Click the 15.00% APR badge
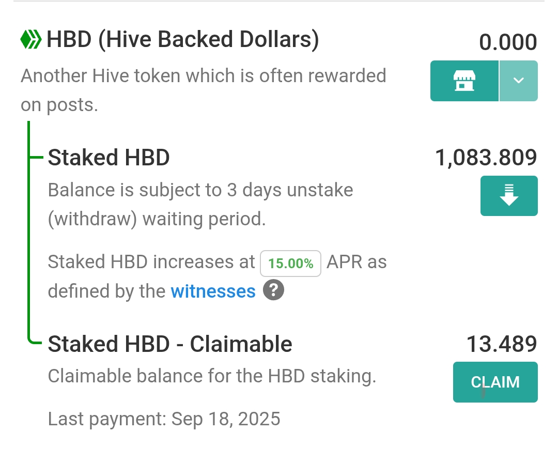The image size is (558, 463). [290, 263]
